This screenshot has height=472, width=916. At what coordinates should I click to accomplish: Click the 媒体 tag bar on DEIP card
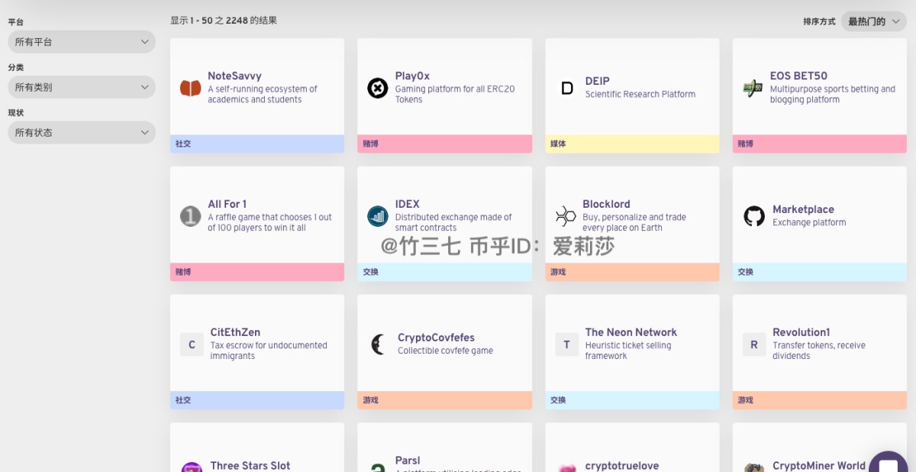(632, 144)
